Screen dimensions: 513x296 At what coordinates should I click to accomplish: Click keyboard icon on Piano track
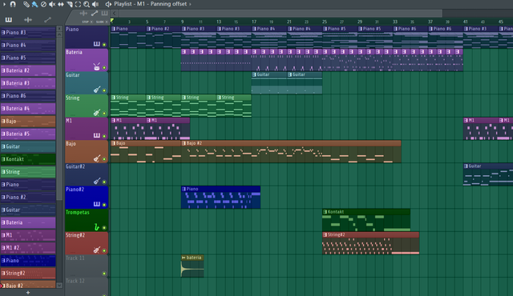(x=96, y=44)
